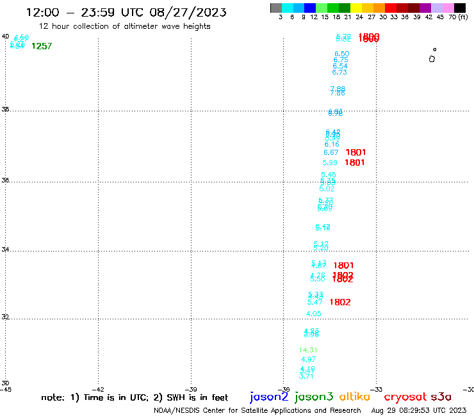
Task: Click the longitude axis label '-33'
Action: (377, 390)
